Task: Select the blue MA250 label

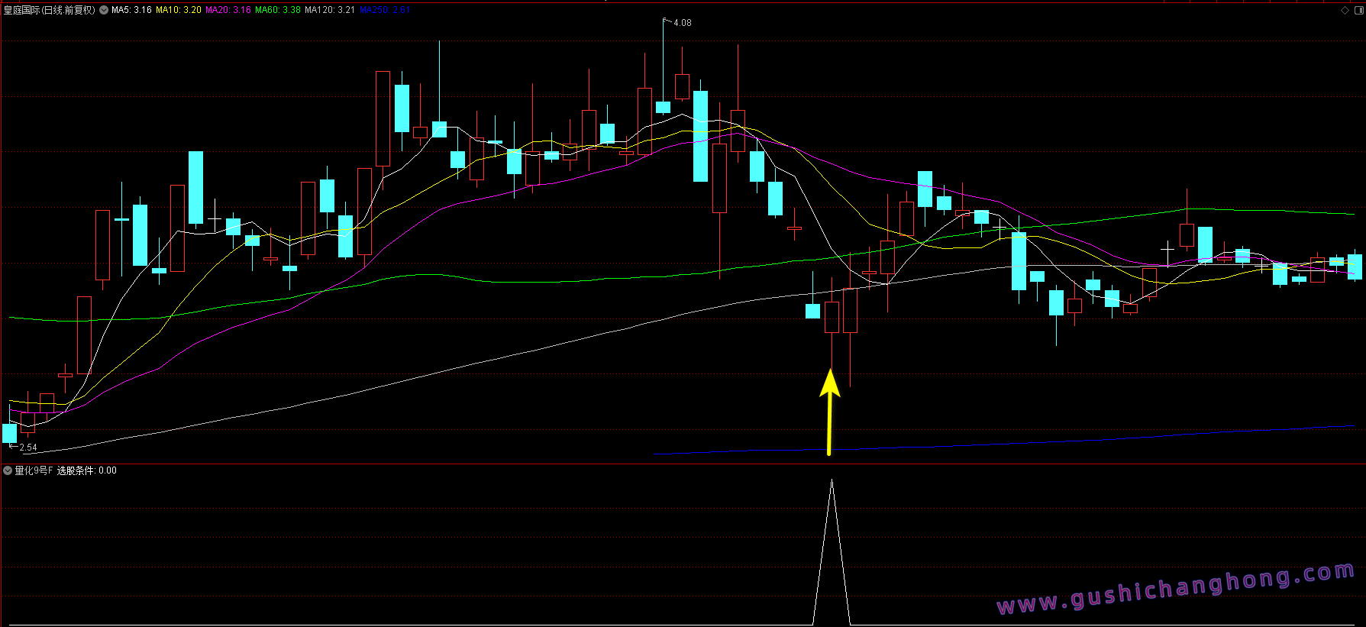Action: [x=385, y=10]
